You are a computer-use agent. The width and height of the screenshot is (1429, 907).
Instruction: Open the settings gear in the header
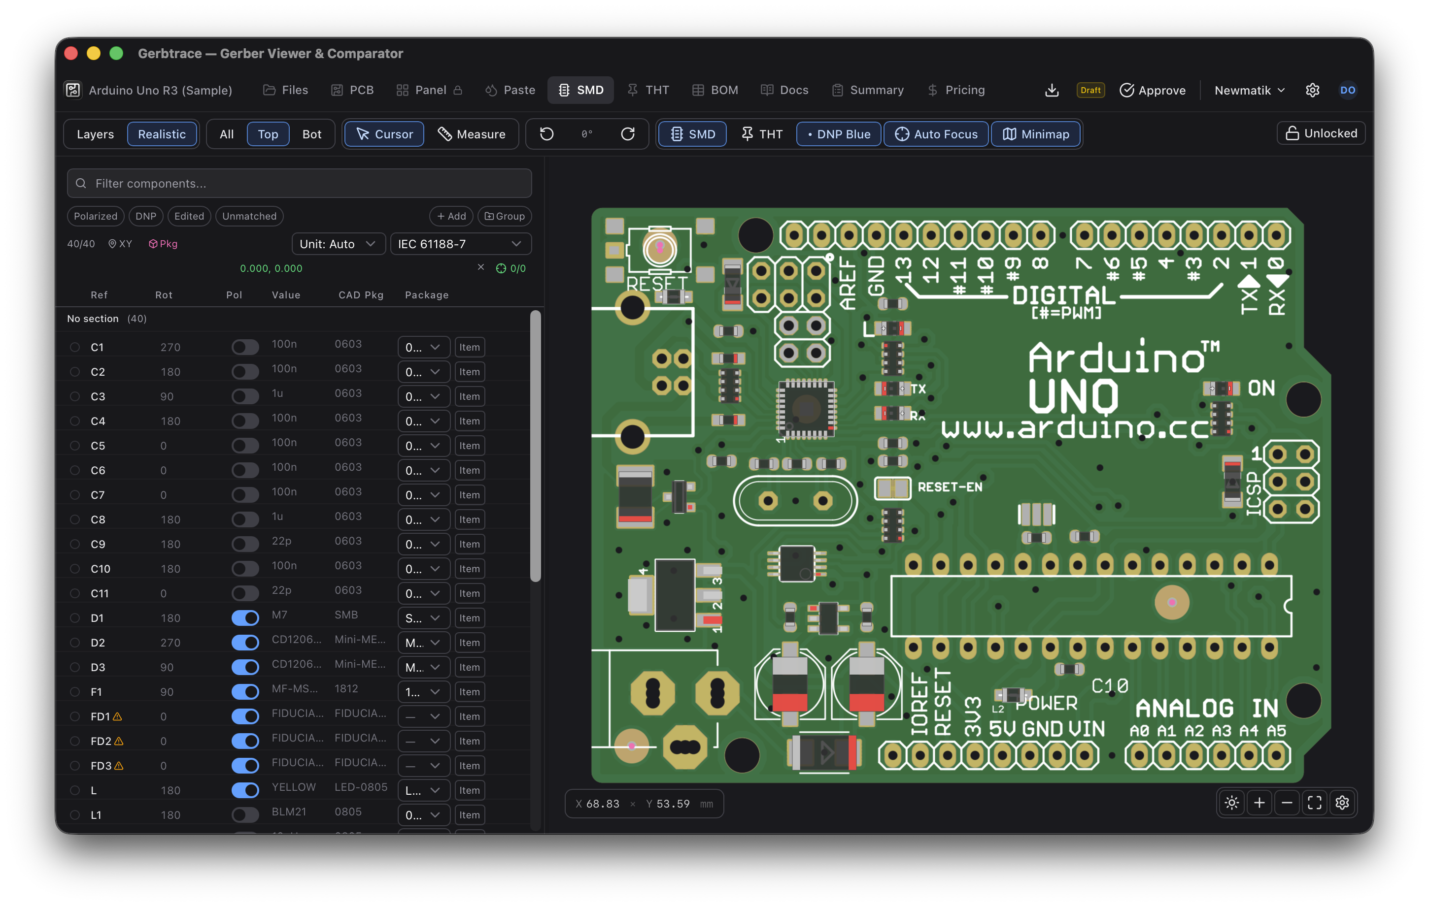click(1312, 90)
